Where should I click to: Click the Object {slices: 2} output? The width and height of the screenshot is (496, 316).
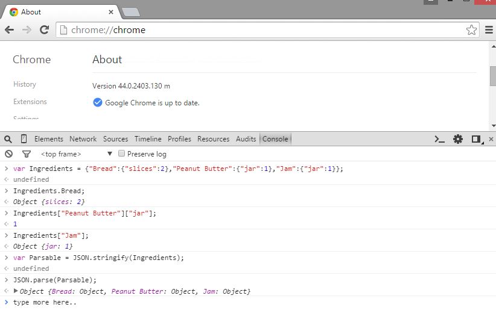[49, 202]
